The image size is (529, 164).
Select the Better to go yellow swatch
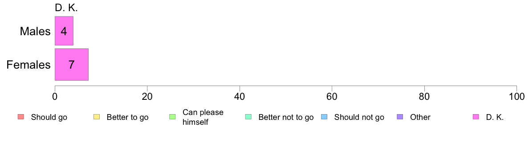(x=96, y=117)
